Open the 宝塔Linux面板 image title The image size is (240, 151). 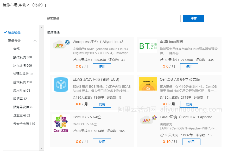click(173, 42)
